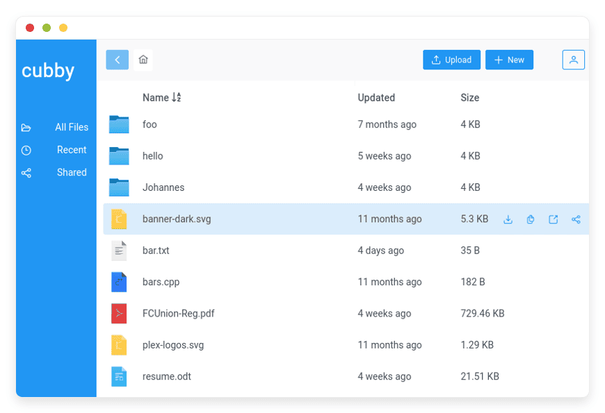
Task: Click '4 days ago' in the bar.txt row
Action: (381, 251)
